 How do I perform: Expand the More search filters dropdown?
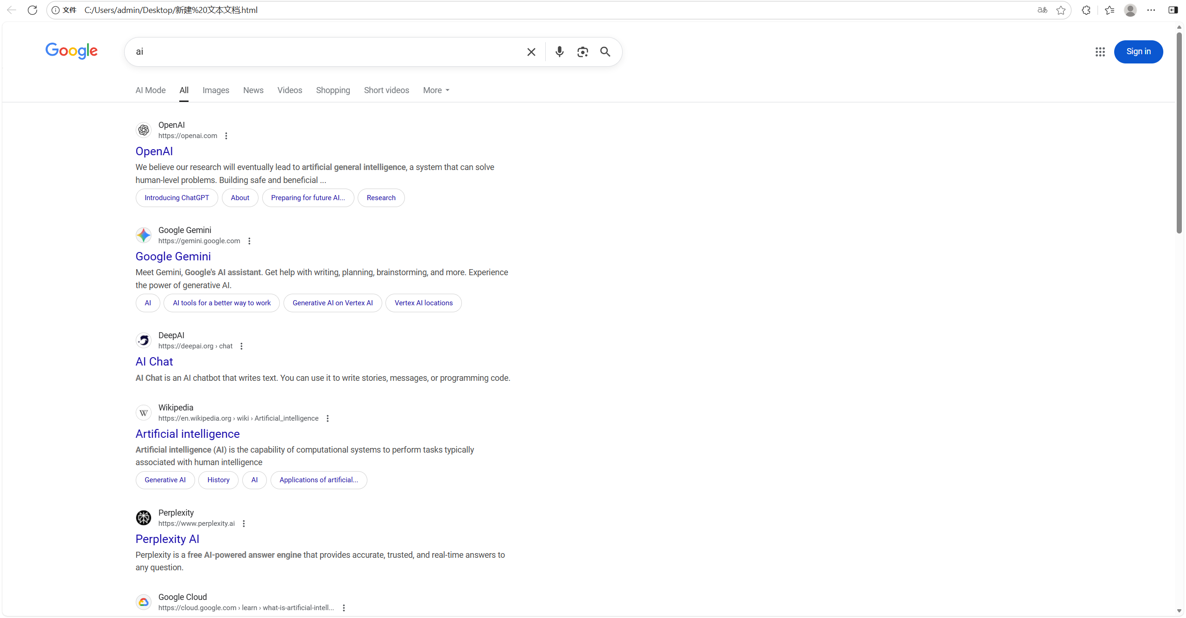point(436,90)
